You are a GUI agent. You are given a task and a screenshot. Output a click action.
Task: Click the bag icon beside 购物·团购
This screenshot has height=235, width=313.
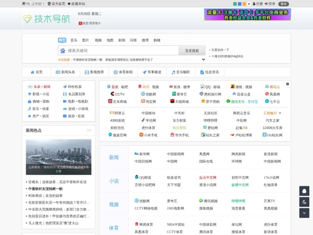coord(29,101)
